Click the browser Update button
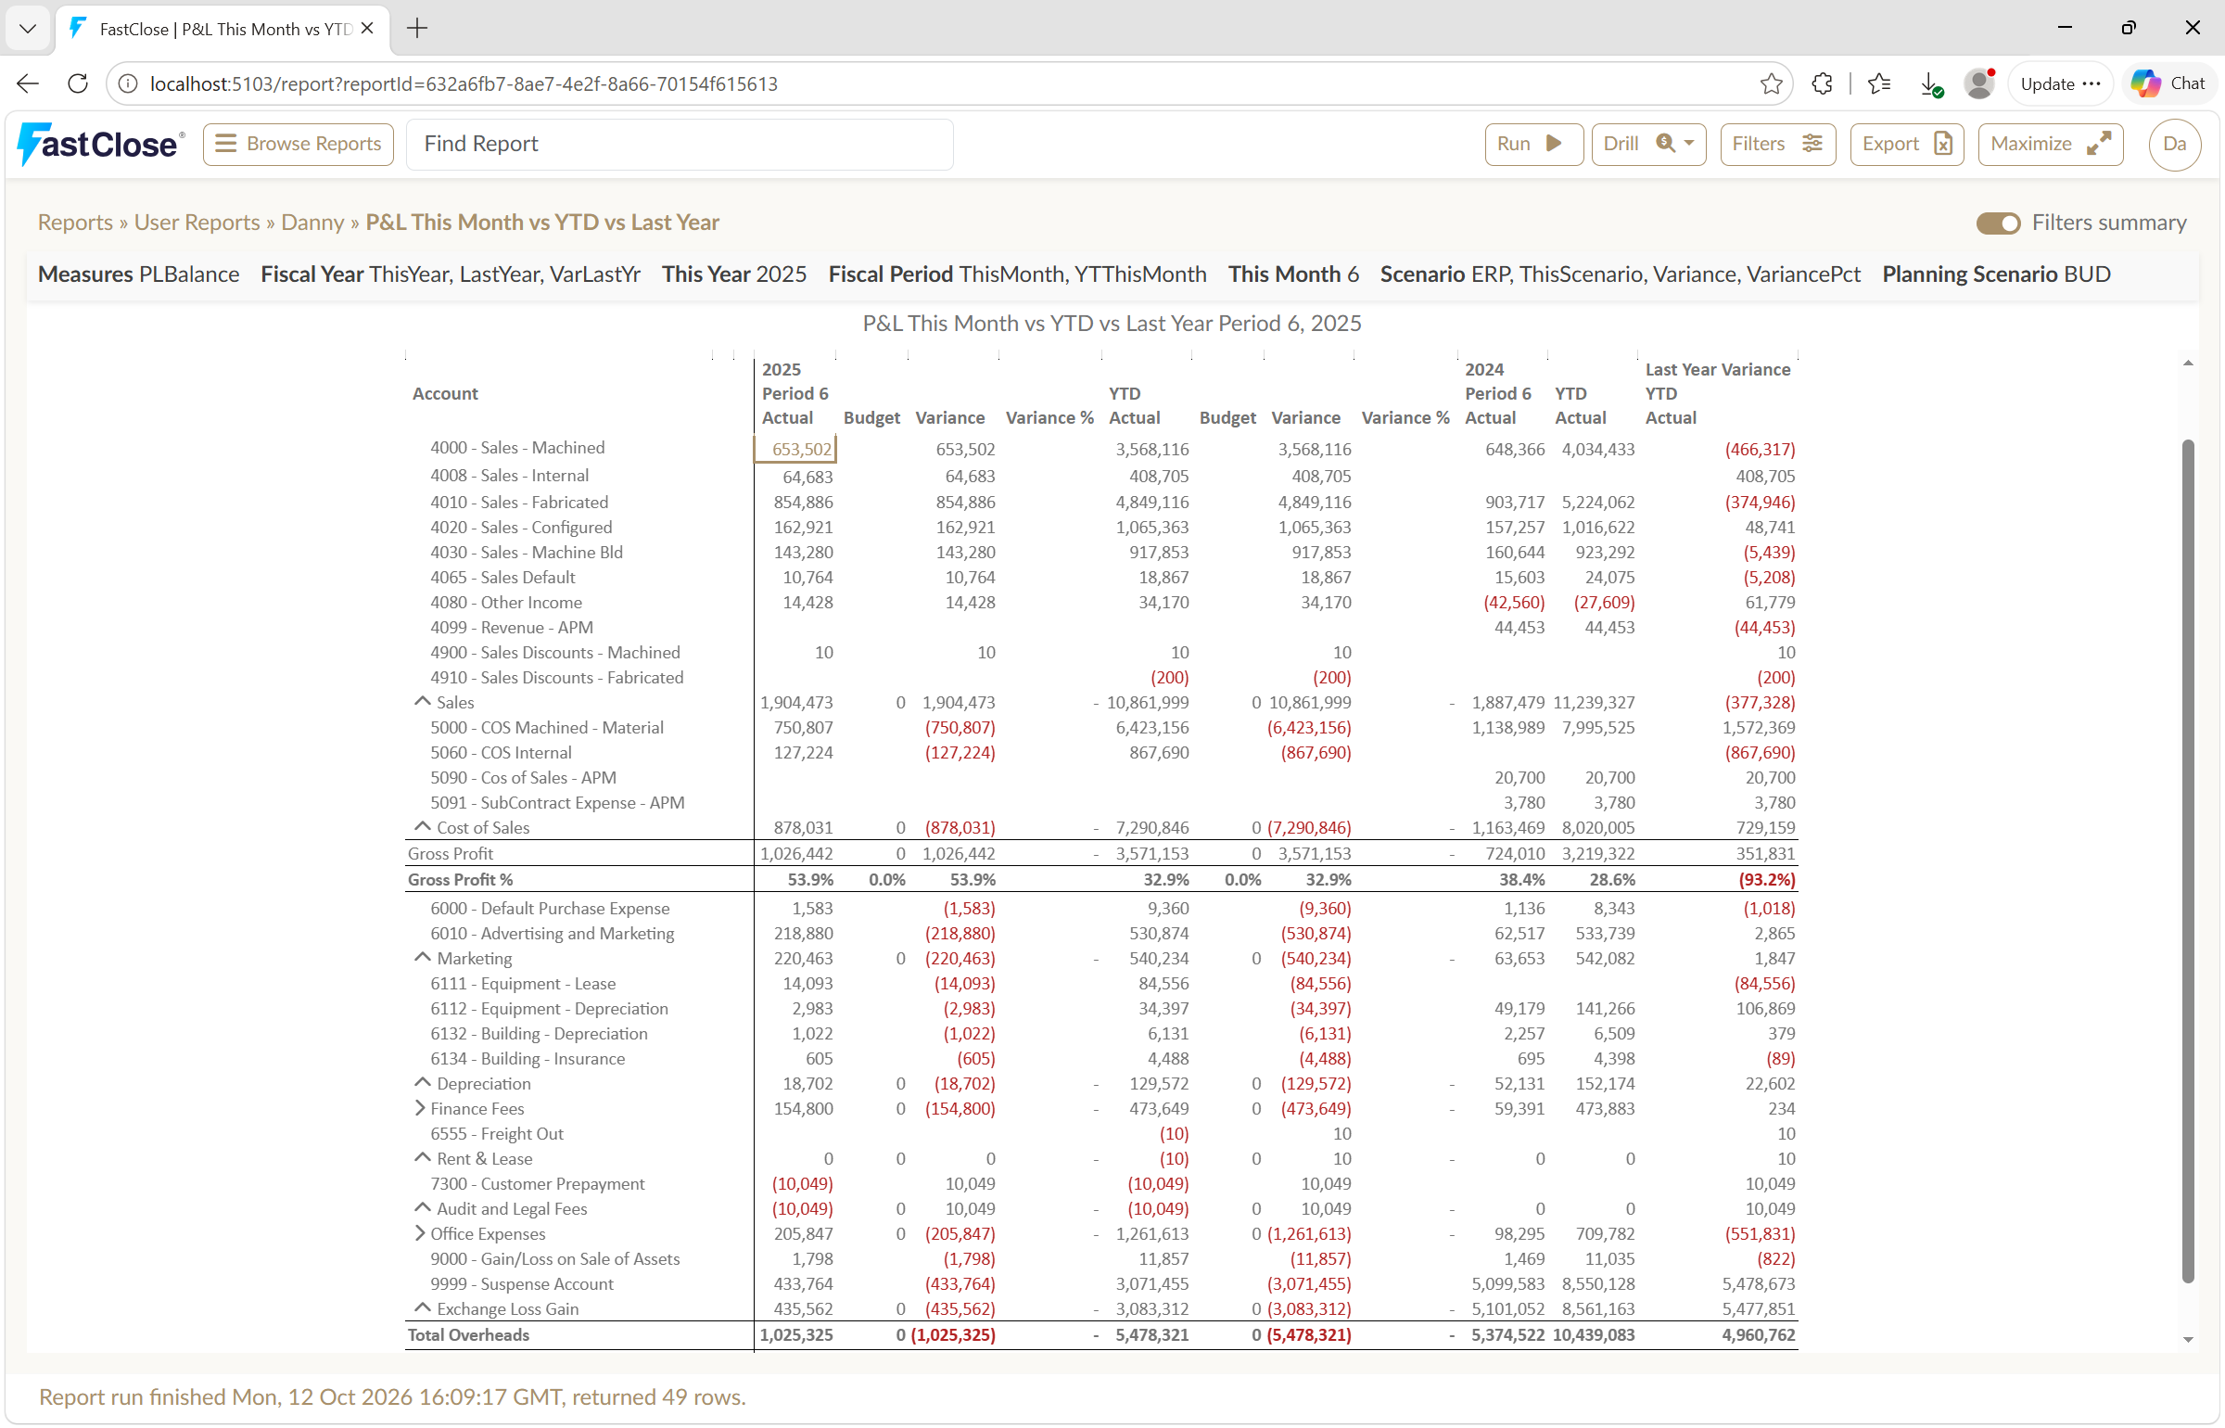Image resolution: width=2225 pixels, height=1428 pixels. click(2060, 83)
